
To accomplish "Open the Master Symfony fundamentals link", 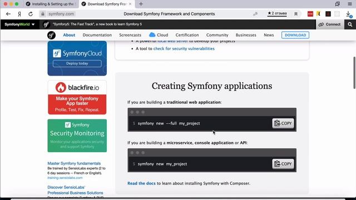I will click(x=74, y=163).
